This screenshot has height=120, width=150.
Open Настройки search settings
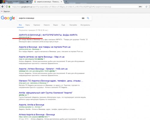[73, 25]
